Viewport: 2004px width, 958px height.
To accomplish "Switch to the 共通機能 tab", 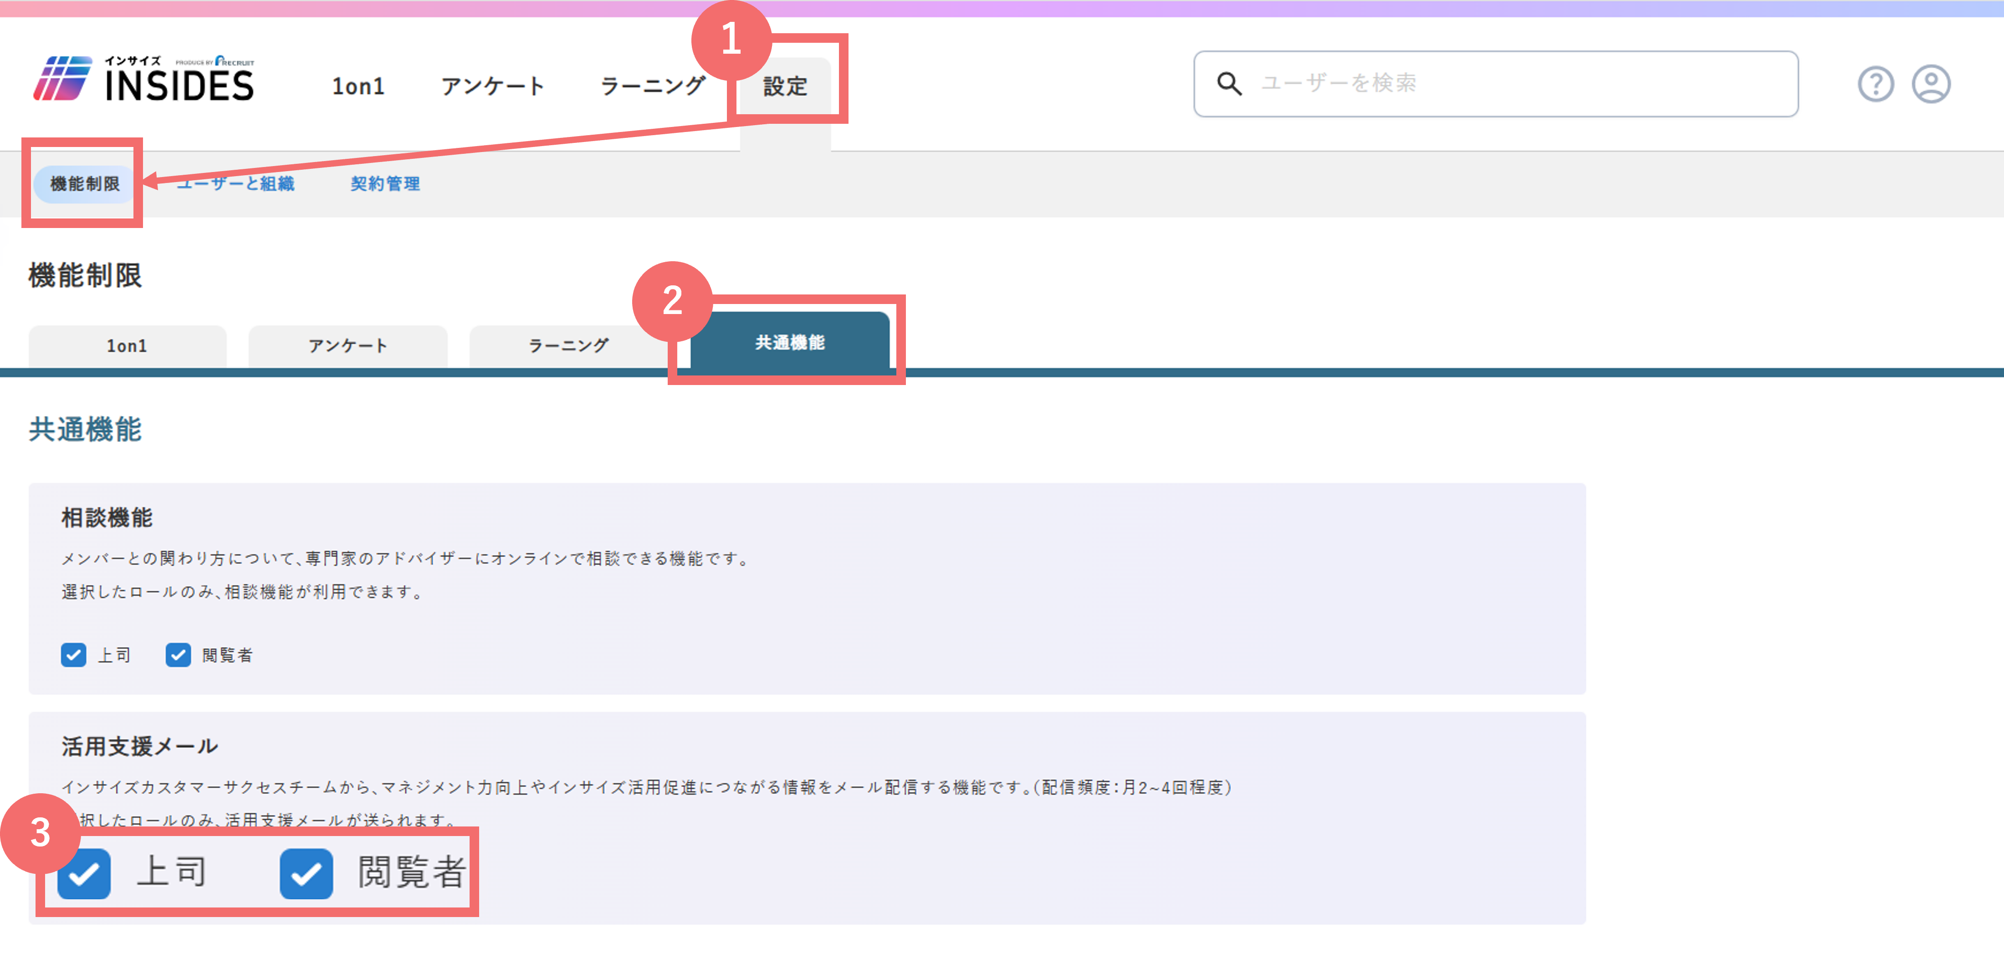I will click(x=790, y=342).
